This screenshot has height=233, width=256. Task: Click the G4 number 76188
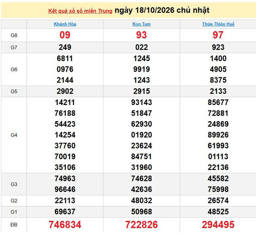pyautogui.click(x=65, y=113)
